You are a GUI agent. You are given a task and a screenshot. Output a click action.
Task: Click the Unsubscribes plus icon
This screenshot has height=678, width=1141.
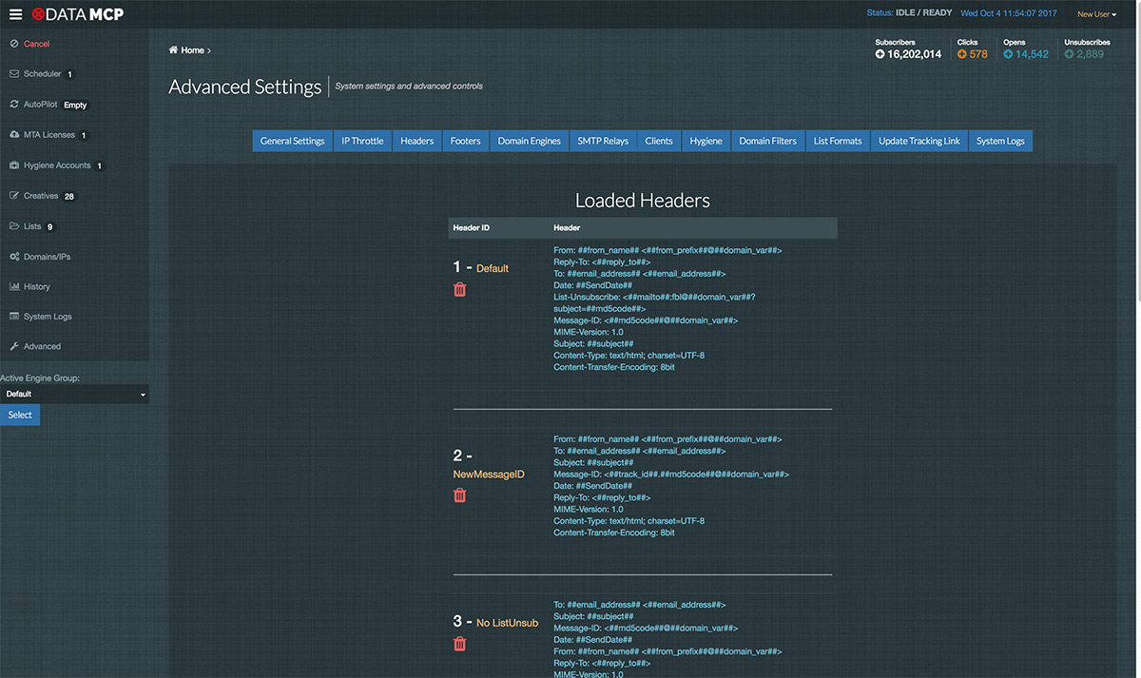[x=1069, y=54]
